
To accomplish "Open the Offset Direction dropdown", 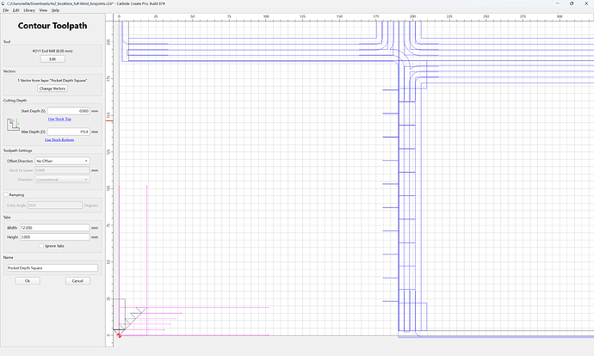I will [63, 161].
